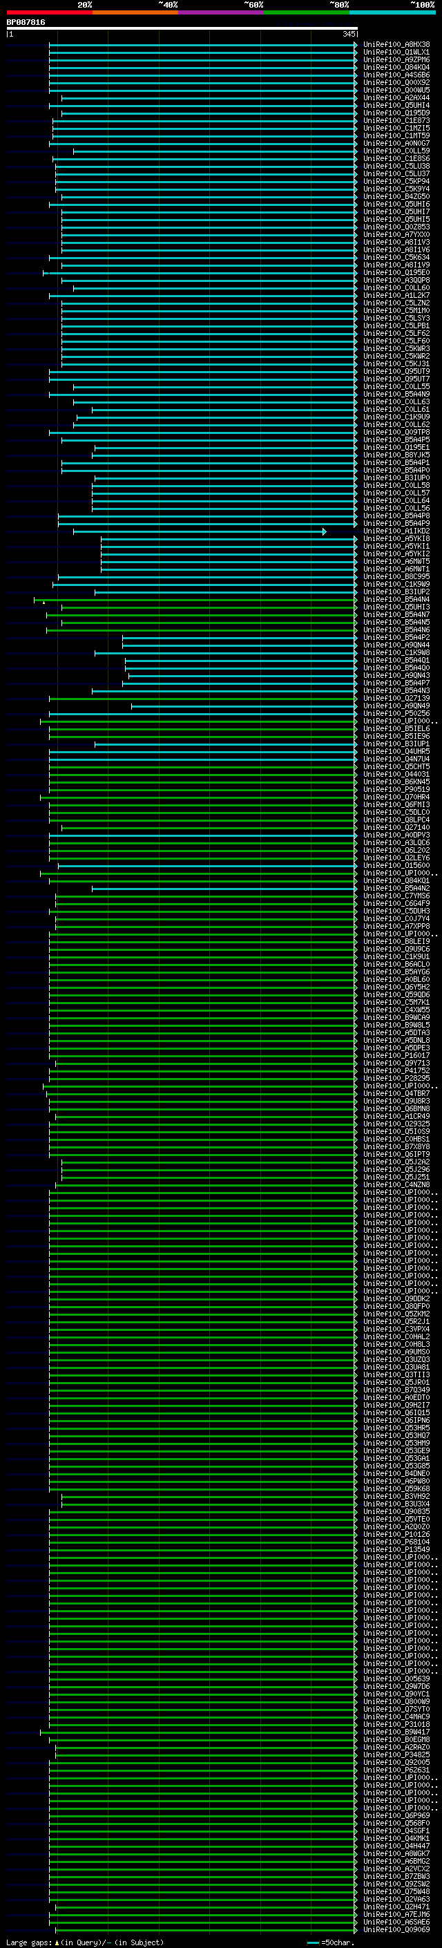The height and width of the screenshot is (1948, 442).
Task: Select the UniRef100_A8WGK7 label
Action: (396, 1853)
